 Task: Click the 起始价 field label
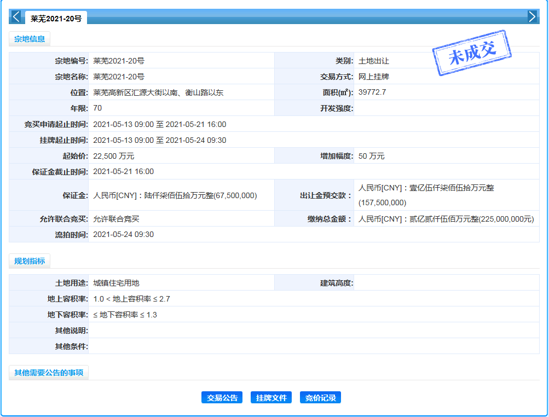pos(76,156)
